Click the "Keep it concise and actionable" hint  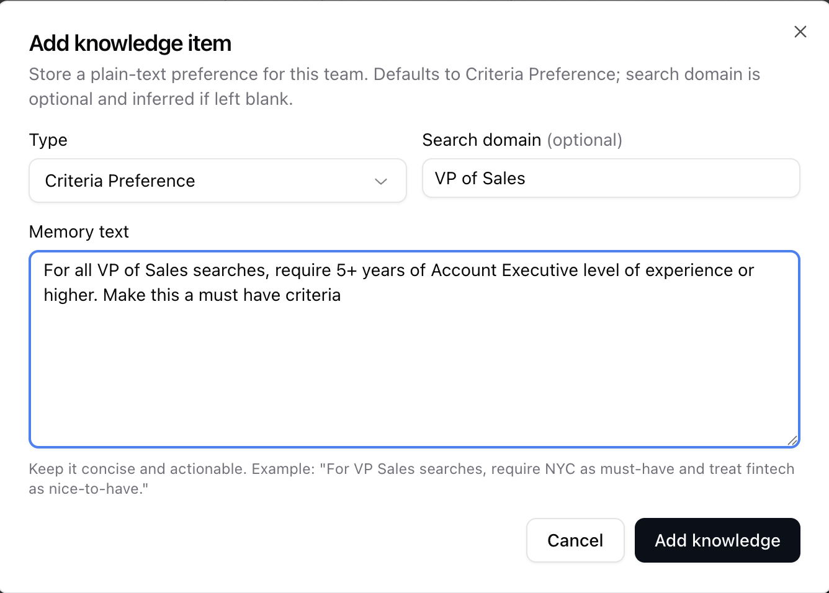pos(411,479)
